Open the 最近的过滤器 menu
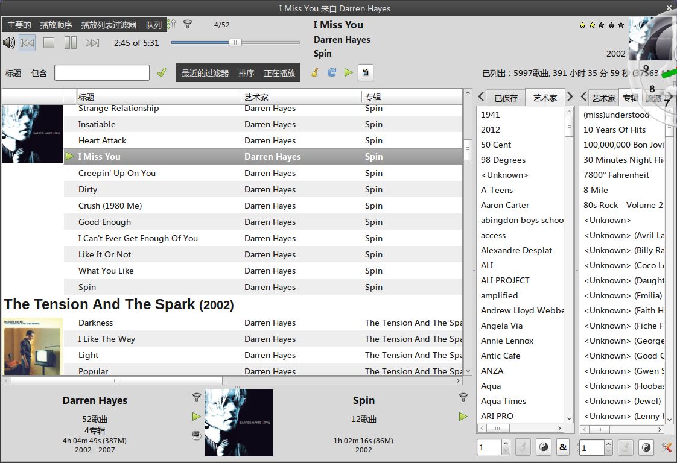The width and height of the screenshot is (677, 463). (x=205, y=73)
